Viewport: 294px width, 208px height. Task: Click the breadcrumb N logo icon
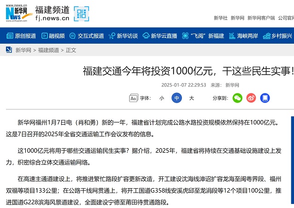pyautogui.click(x=9, y=50)
